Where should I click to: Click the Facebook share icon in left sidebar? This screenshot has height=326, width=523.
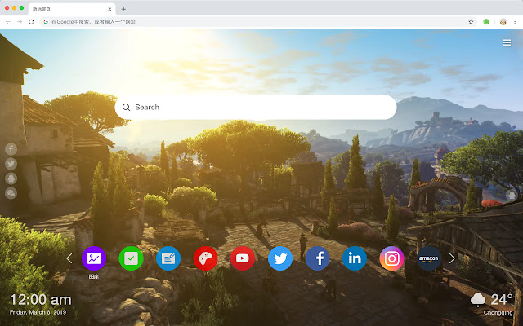11,149
